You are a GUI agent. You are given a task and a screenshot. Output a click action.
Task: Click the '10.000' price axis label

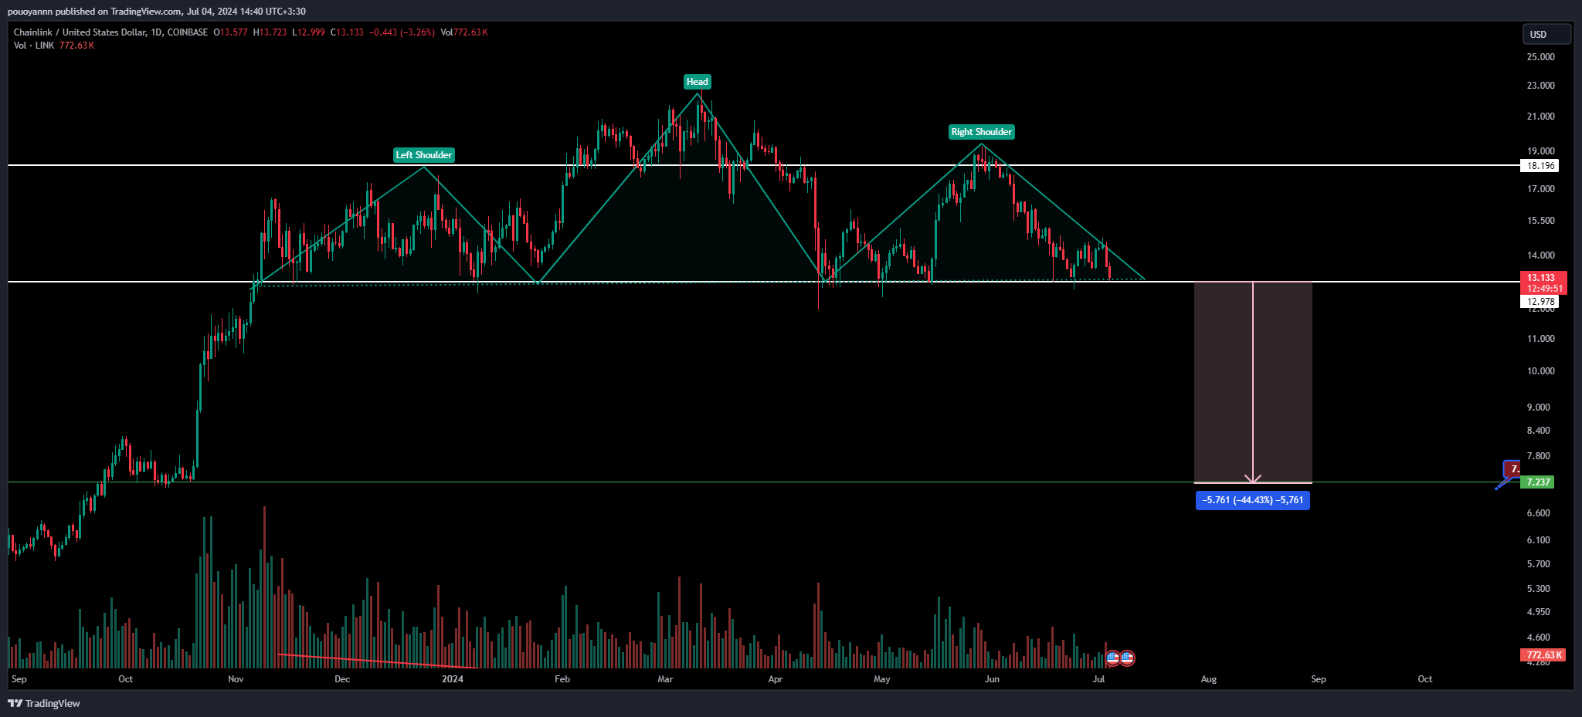1540,371
